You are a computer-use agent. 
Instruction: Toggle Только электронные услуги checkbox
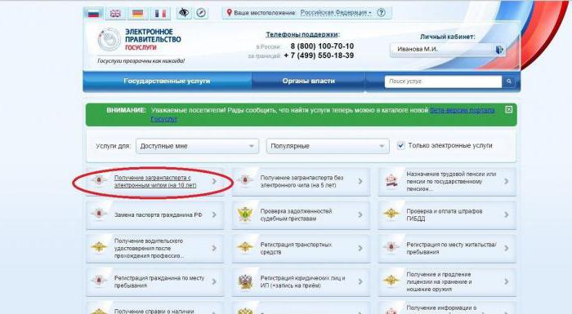[400, 146]
